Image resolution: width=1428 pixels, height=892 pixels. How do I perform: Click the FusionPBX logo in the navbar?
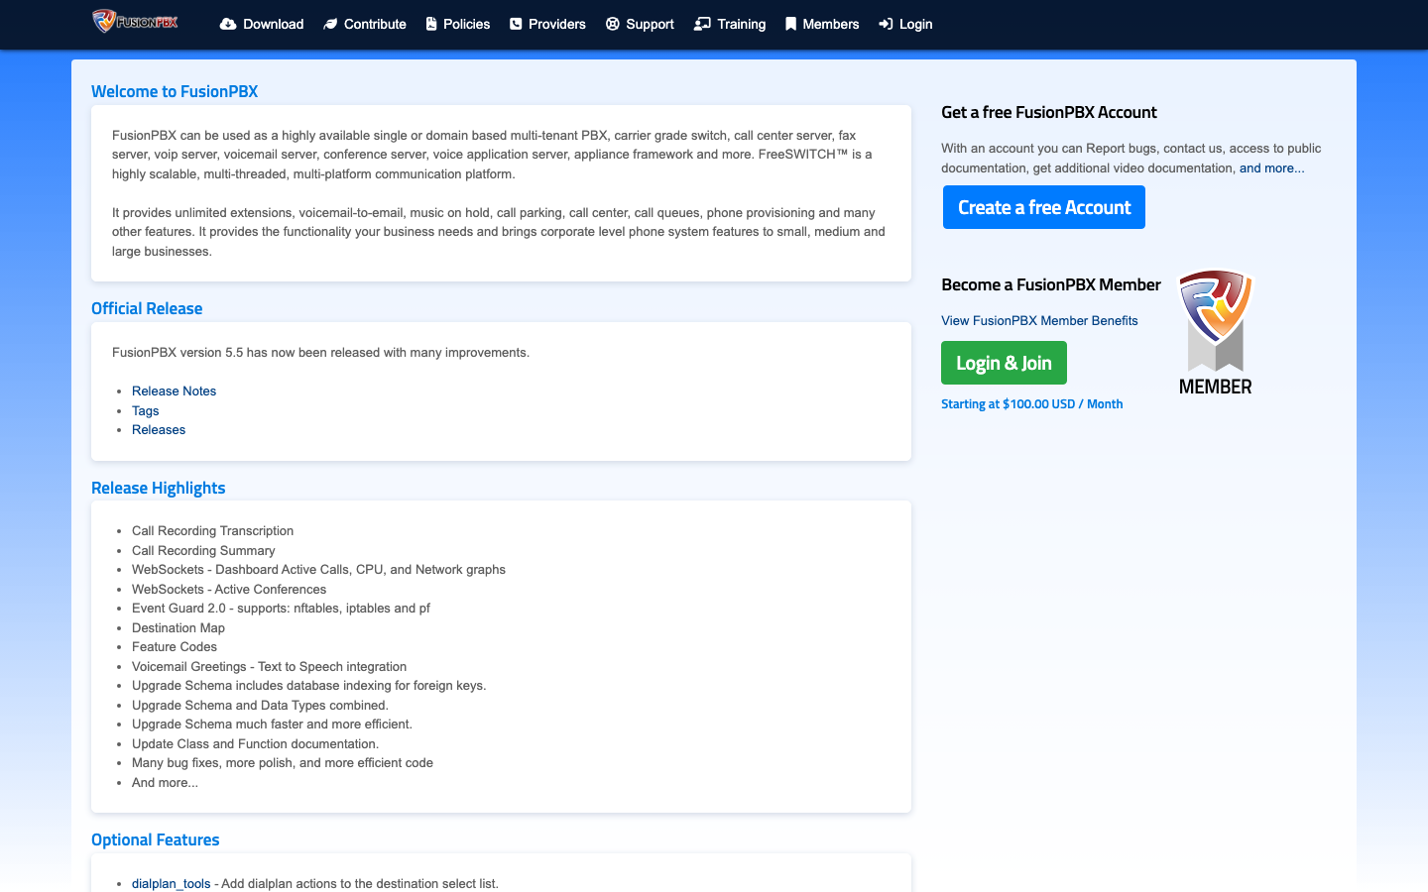coord(135,21)
